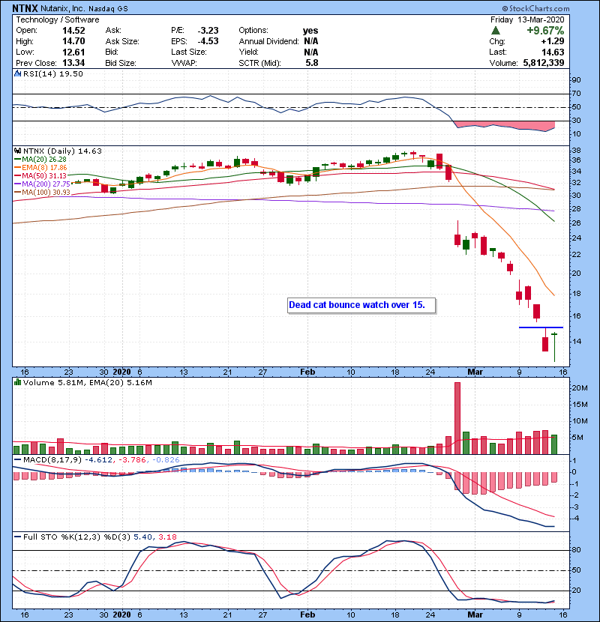Click the SCTR (Mid) value 5.8
600x622 pixels.
(x=312, y=63)
